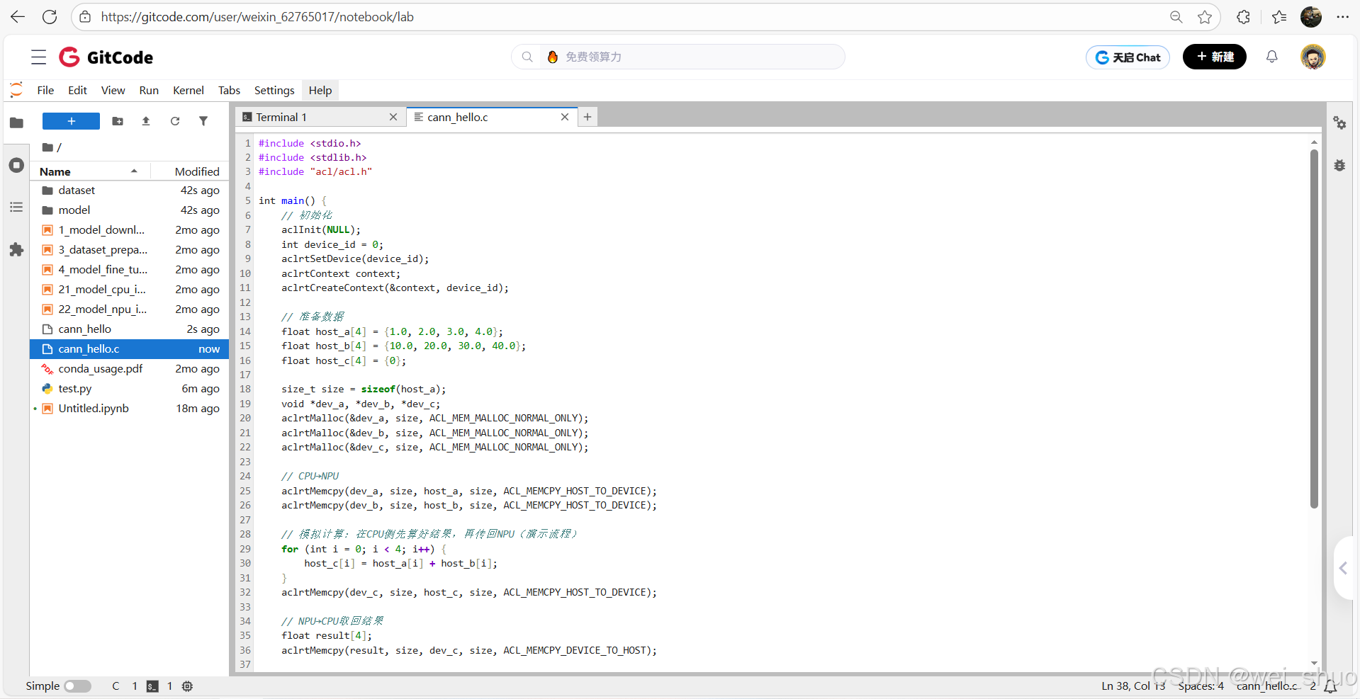The width and height of the screenshot is (1360, 699).
Task: Click blue New Launcher plus button
Action: click(71, 121)
